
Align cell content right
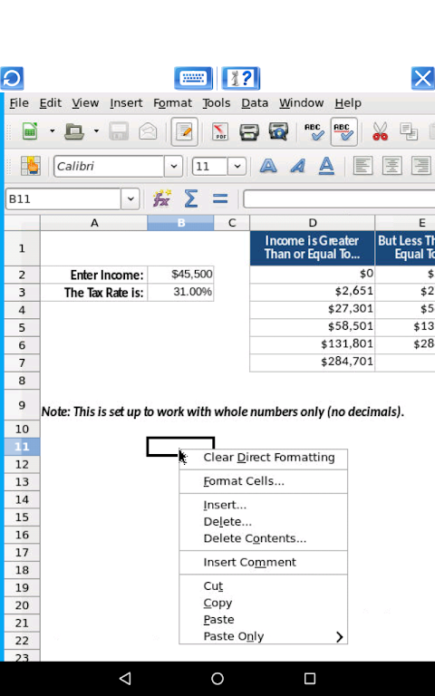[420, 166]
